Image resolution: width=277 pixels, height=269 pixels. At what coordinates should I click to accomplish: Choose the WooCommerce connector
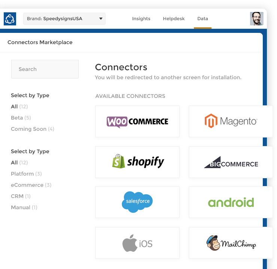(137, 121)
